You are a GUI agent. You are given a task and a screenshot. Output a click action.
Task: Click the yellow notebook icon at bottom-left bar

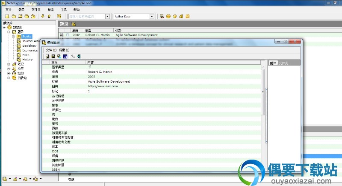(x=5, y=179)
